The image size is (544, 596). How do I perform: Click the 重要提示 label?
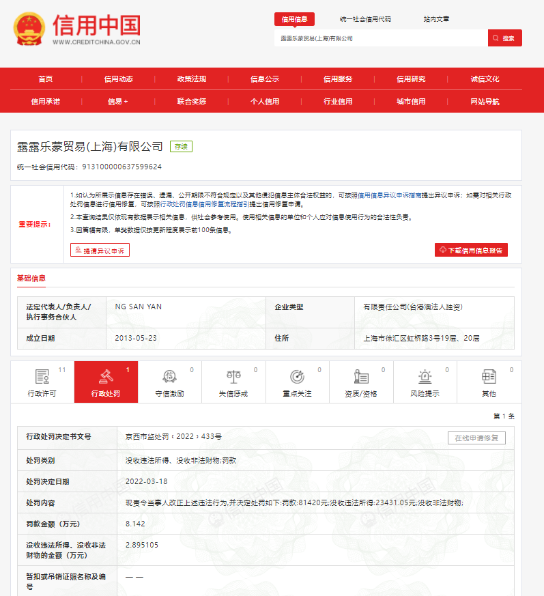[x=35, y=225]
